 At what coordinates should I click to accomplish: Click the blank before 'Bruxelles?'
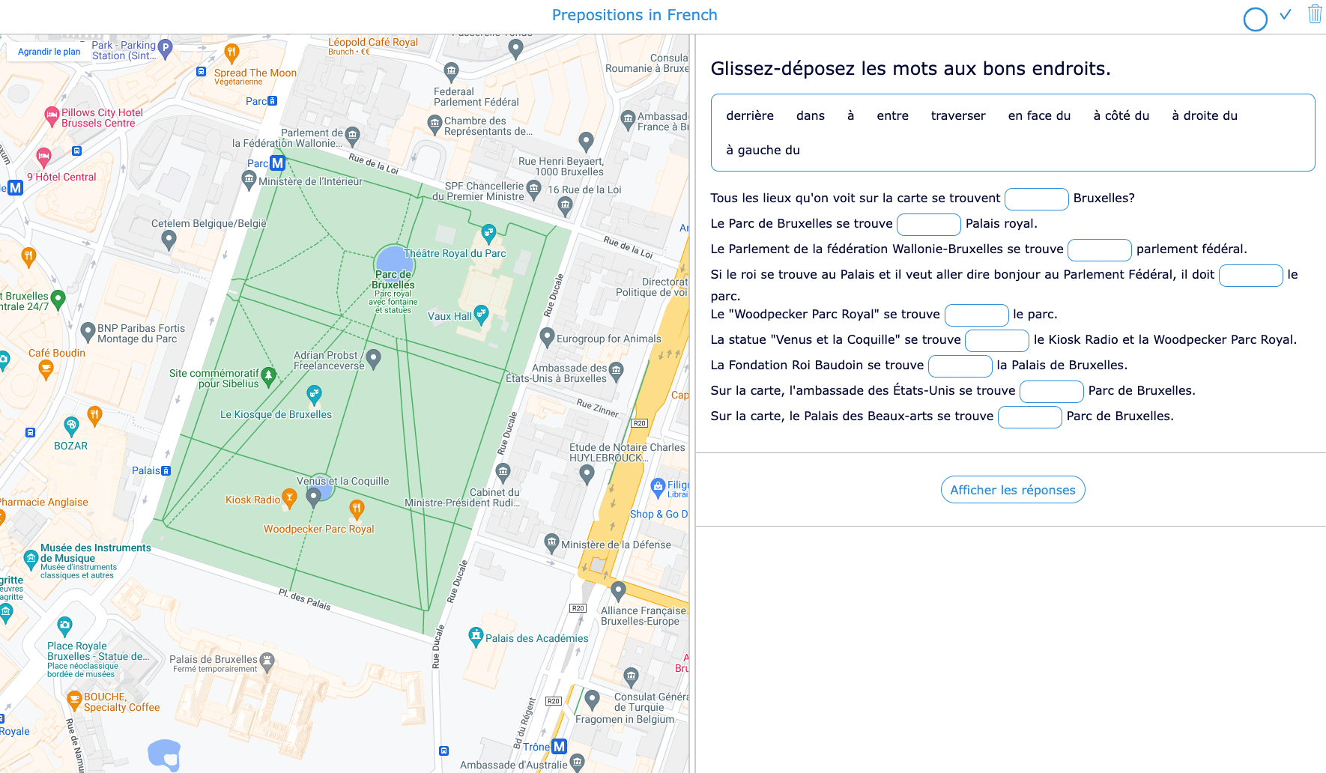click(1037, 199)
